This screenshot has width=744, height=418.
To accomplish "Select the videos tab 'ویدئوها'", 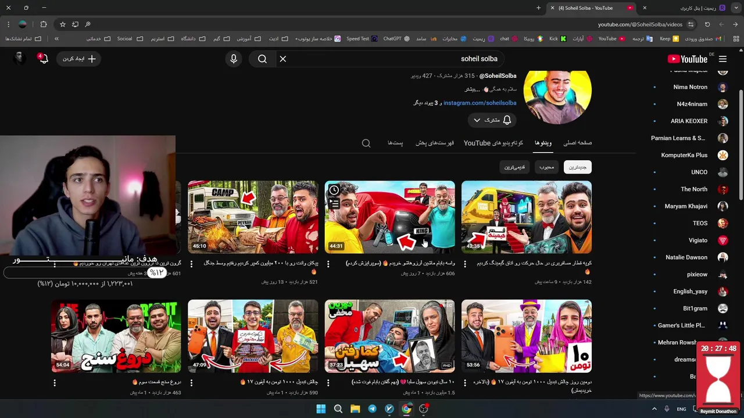I will click(543, 143).
